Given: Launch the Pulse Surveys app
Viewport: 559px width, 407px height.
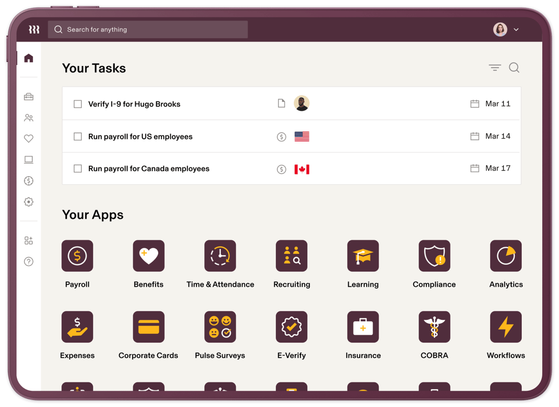Looking at the screenshot, I should [220, 327].
